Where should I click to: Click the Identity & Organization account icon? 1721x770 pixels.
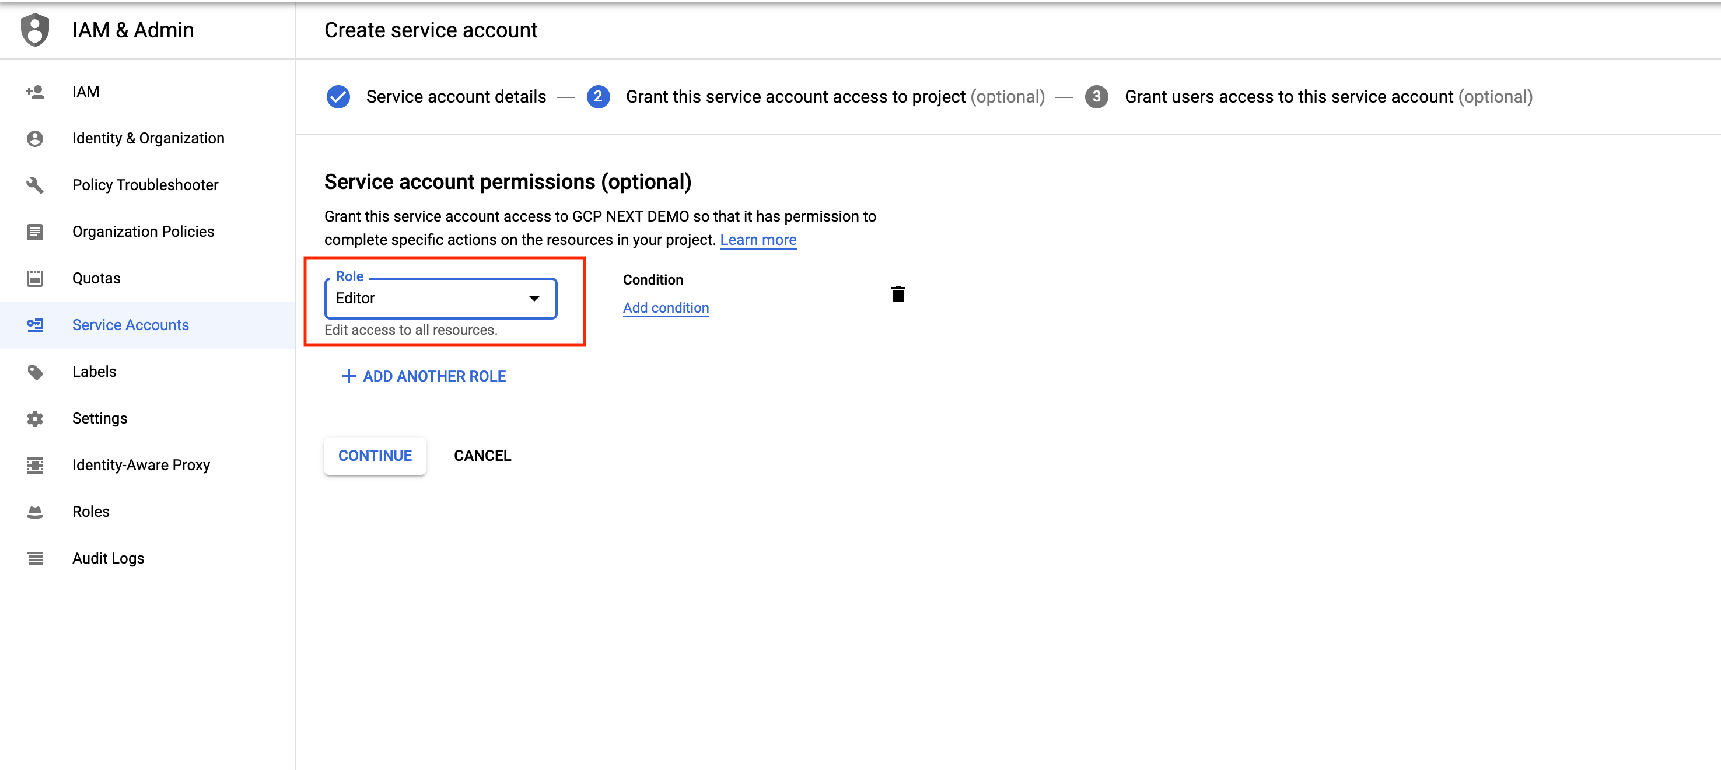click(x=35, y=138)
